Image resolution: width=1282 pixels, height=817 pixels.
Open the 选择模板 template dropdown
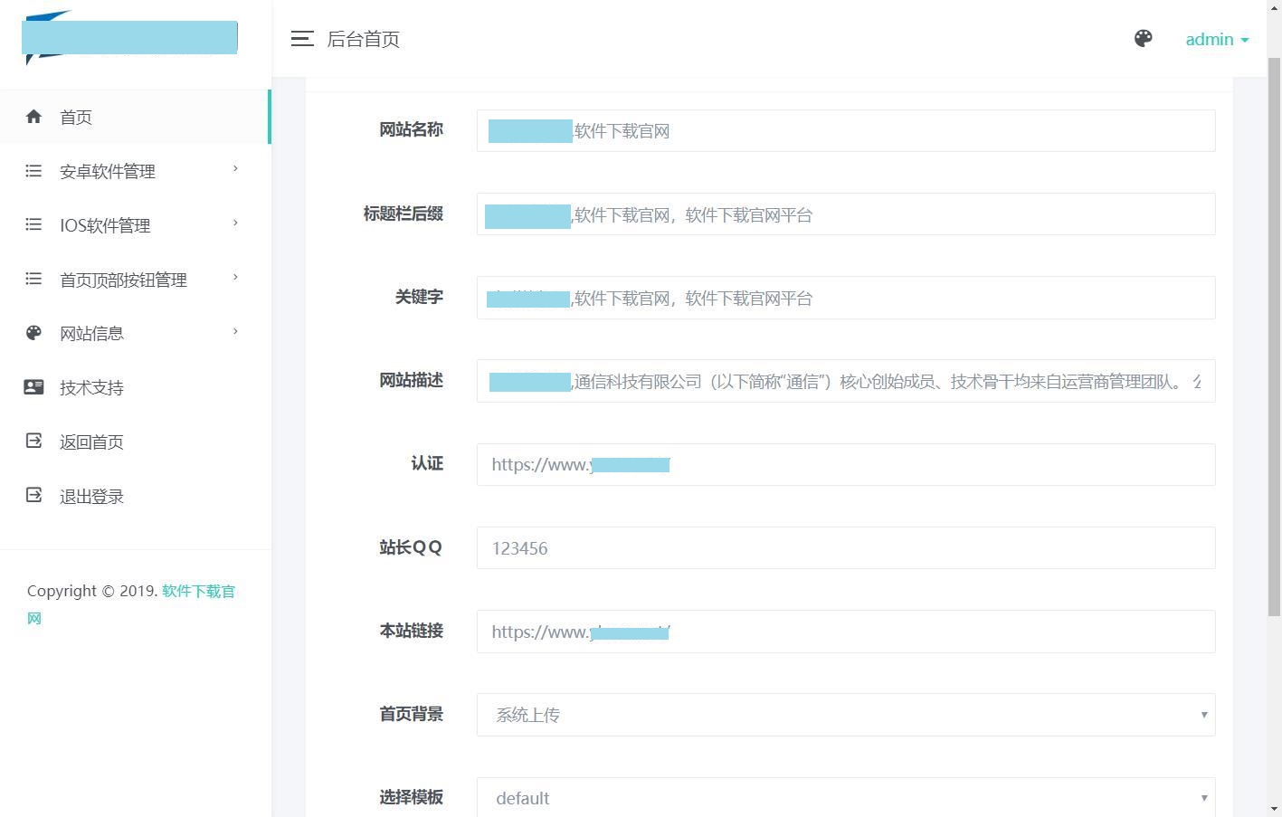[844, 797]
